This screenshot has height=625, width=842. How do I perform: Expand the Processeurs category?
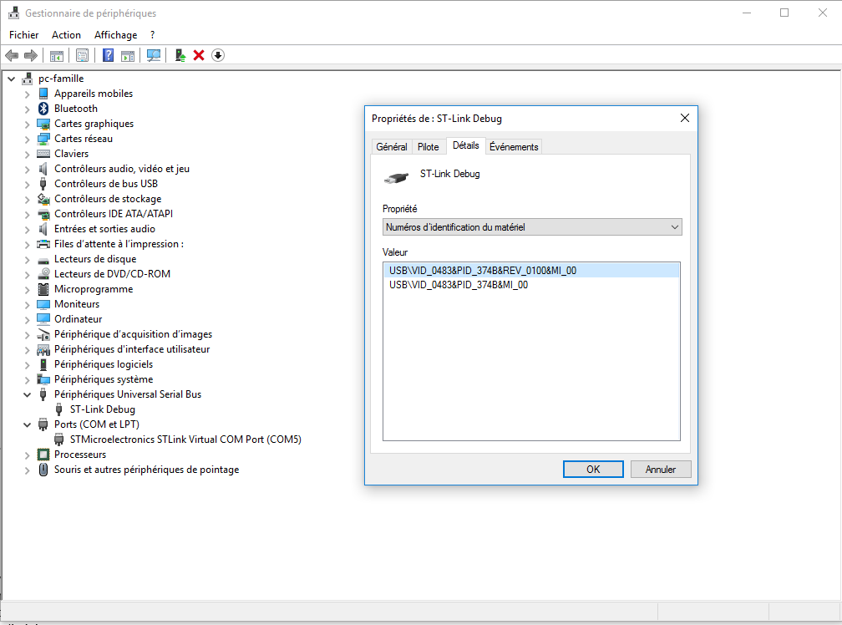coord(27,455)
